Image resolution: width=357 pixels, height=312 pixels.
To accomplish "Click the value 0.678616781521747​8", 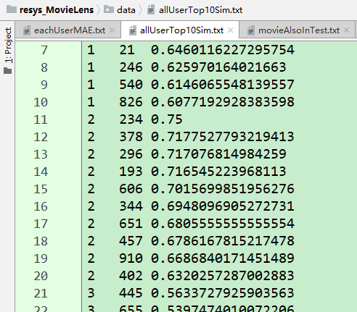I will point(223,241).
